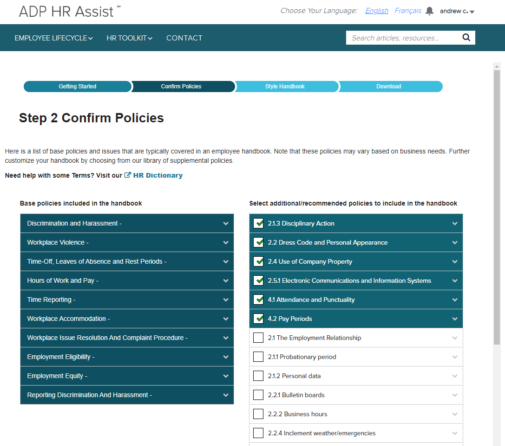Expand Time Reporting policy
This screenshot has width=505, height=446.
coord(226,300)
